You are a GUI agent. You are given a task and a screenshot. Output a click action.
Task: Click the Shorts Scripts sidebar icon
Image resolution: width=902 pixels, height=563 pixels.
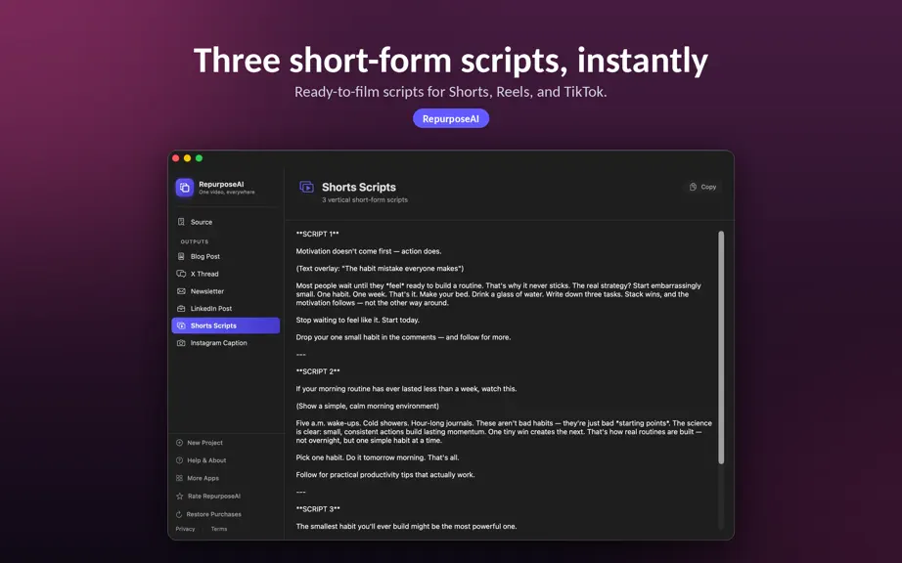pos(181,325)
